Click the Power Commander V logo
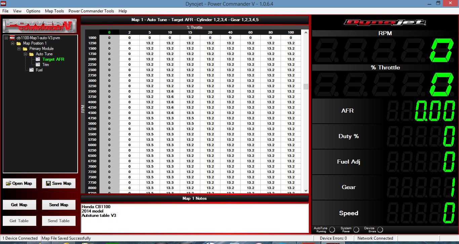This screenshot has width=459, height=244. [40, 25]
